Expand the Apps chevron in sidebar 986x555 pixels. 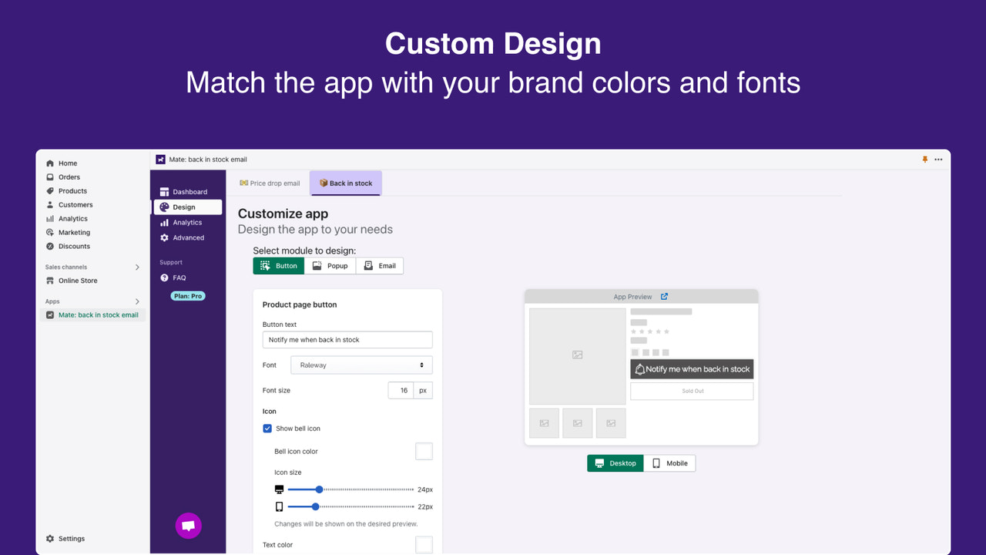[x=137, y=301]
